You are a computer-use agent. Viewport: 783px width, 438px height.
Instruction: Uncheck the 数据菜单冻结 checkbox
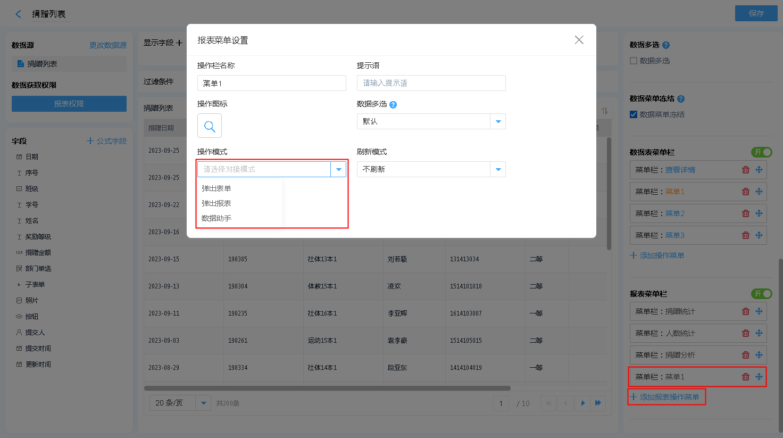coord(634,114)
